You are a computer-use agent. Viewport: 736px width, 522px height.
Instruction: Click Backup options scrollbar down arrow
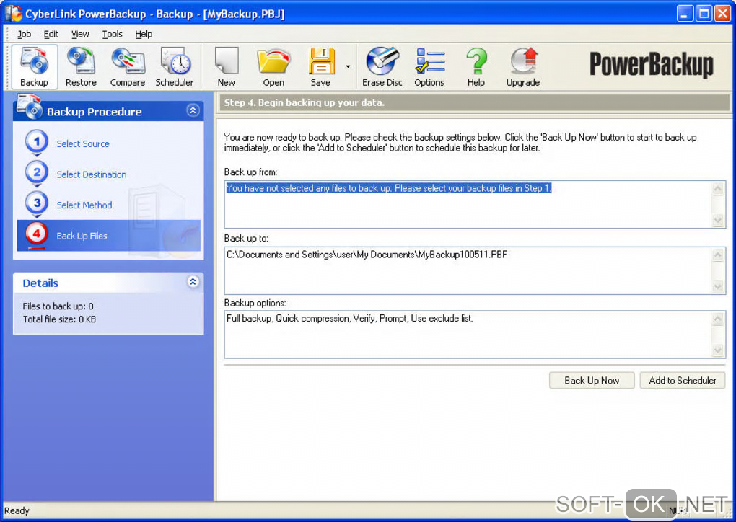[718, 350]
